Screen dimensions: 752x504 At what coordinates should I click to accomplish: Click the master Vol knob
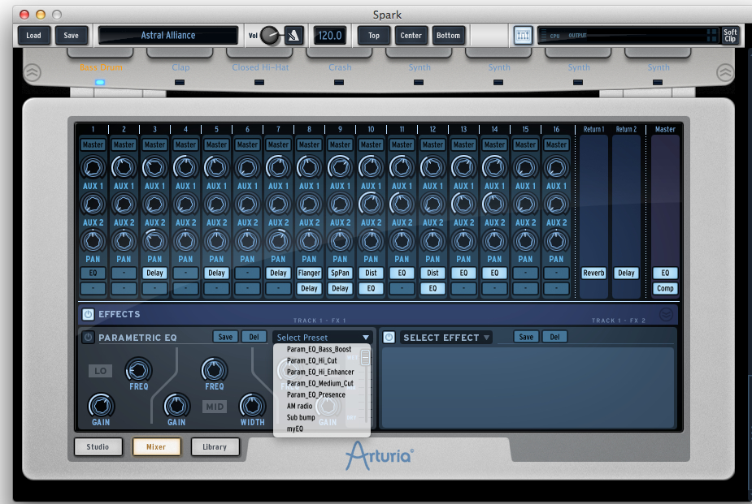(270, 36)
